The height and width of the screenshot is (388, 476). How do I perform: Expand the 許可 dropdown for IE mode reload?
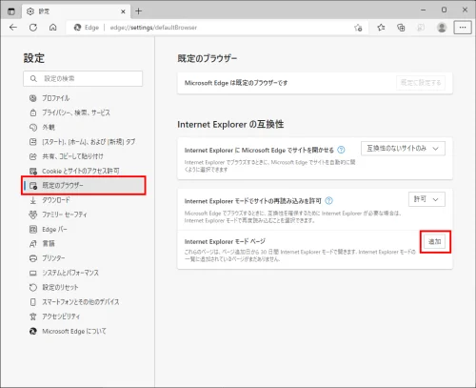click(x=426, y=199)
